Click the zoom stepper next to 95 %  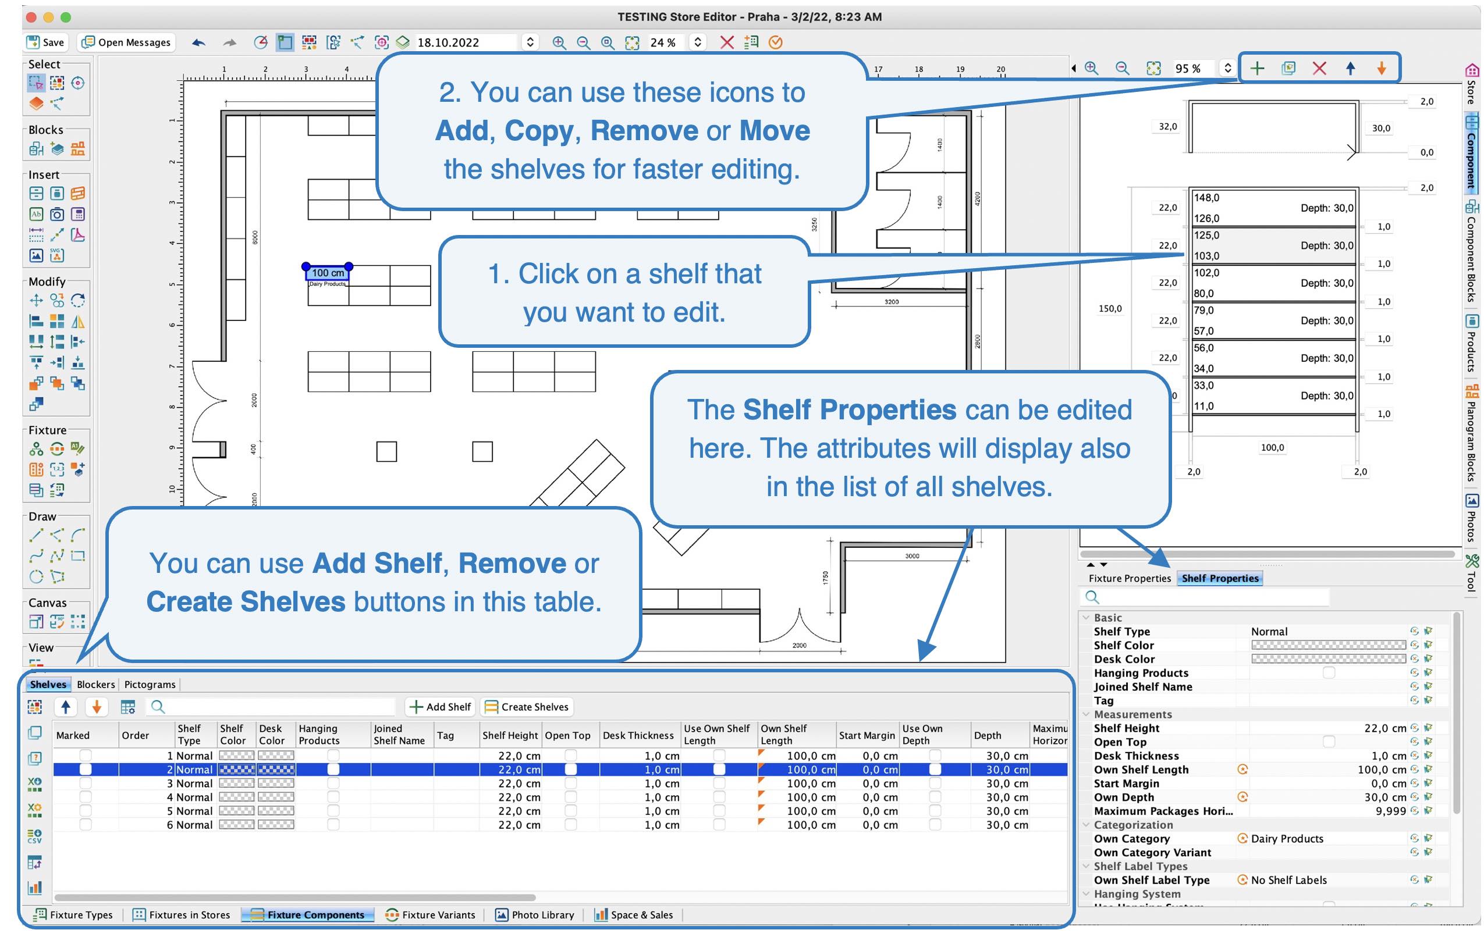pos(1227,68)
